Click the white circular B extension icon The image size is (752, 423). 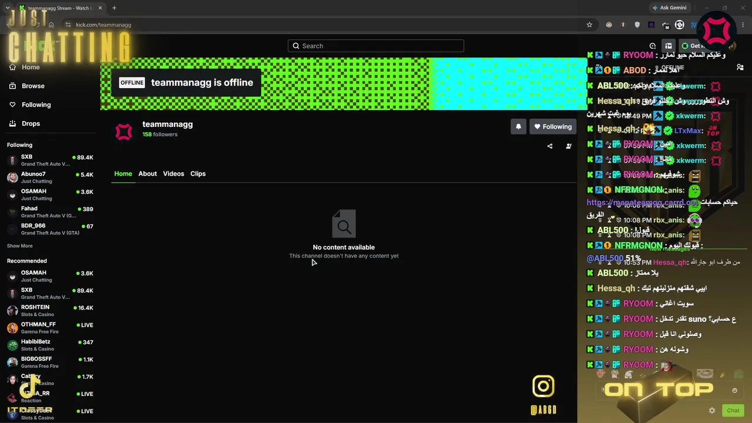[680, 25]
